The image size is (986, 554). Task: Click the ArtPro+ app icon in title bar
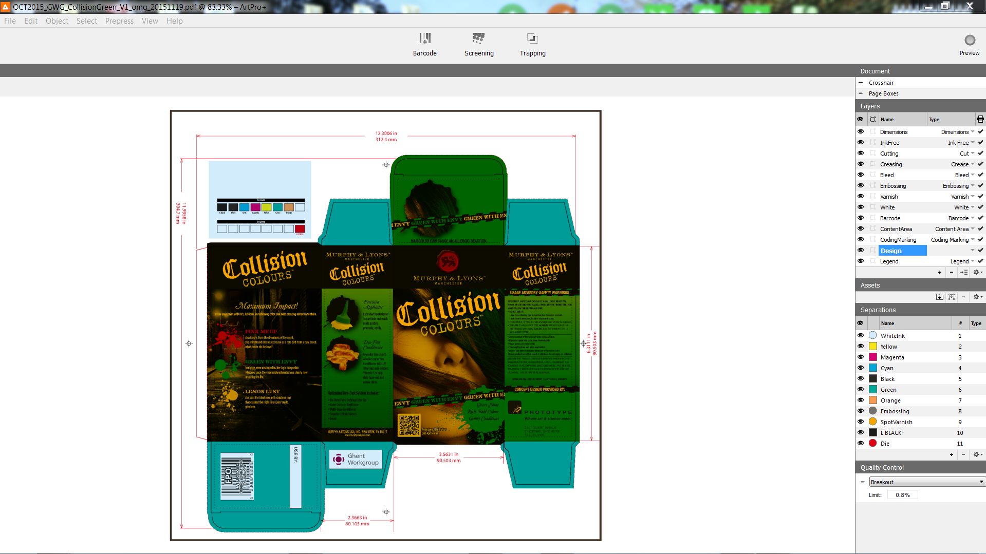(x=6, y=7)
